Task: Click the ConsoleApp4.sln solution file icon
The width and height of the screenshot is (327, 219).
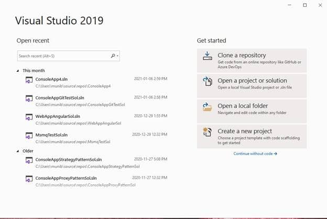Action: coord(29,80)
